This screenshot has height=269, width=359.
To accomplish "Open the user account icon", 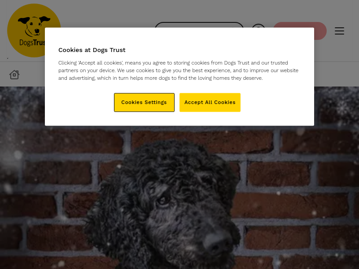I will (258, 26).
